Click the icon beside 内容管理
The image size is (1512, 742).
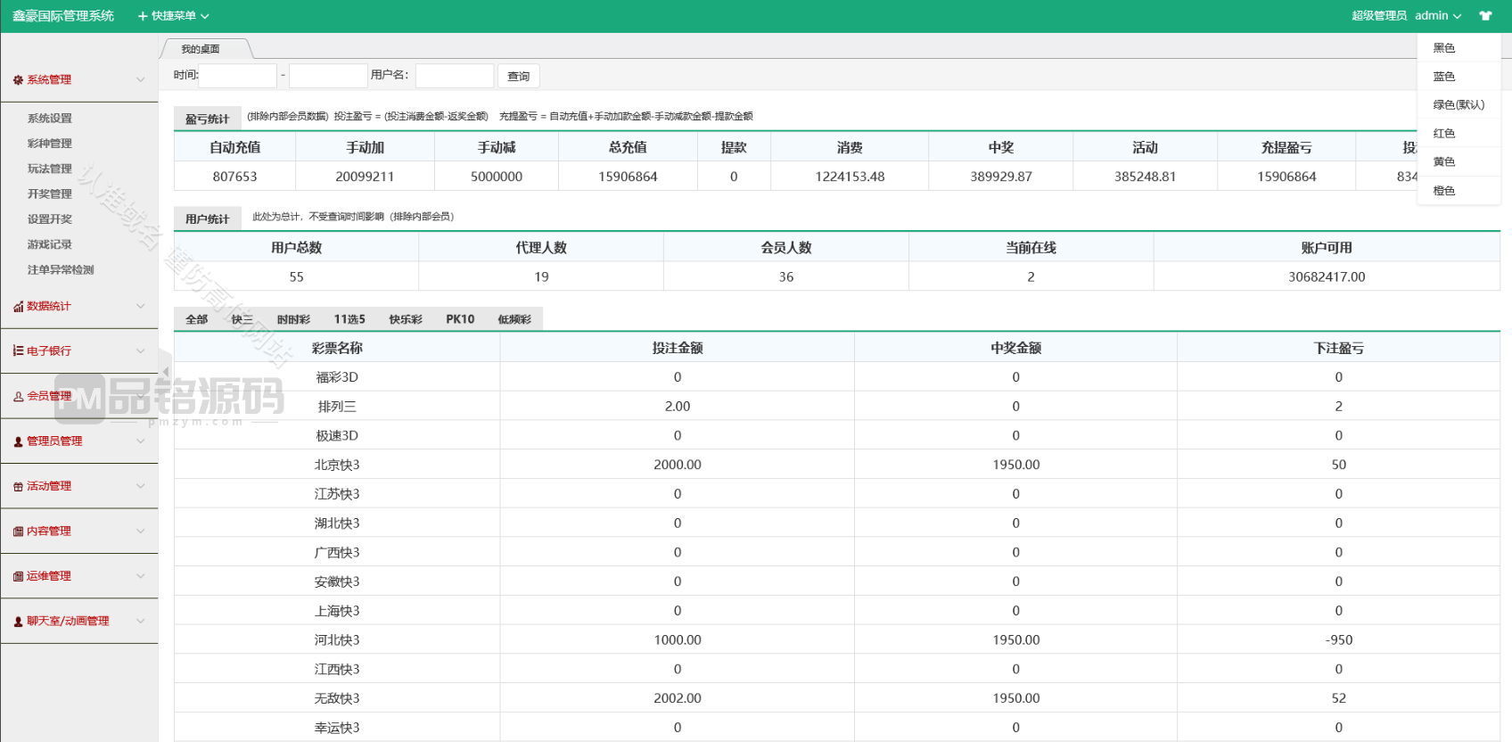tap(18, 532)
